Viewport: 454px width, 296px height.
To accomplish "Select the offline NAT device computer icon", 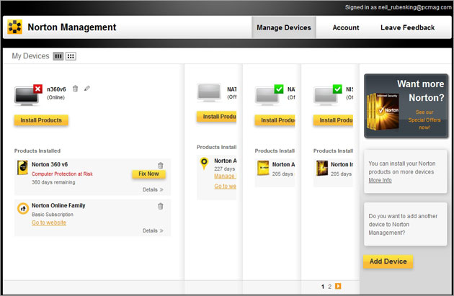I will [x=209, y=93].
